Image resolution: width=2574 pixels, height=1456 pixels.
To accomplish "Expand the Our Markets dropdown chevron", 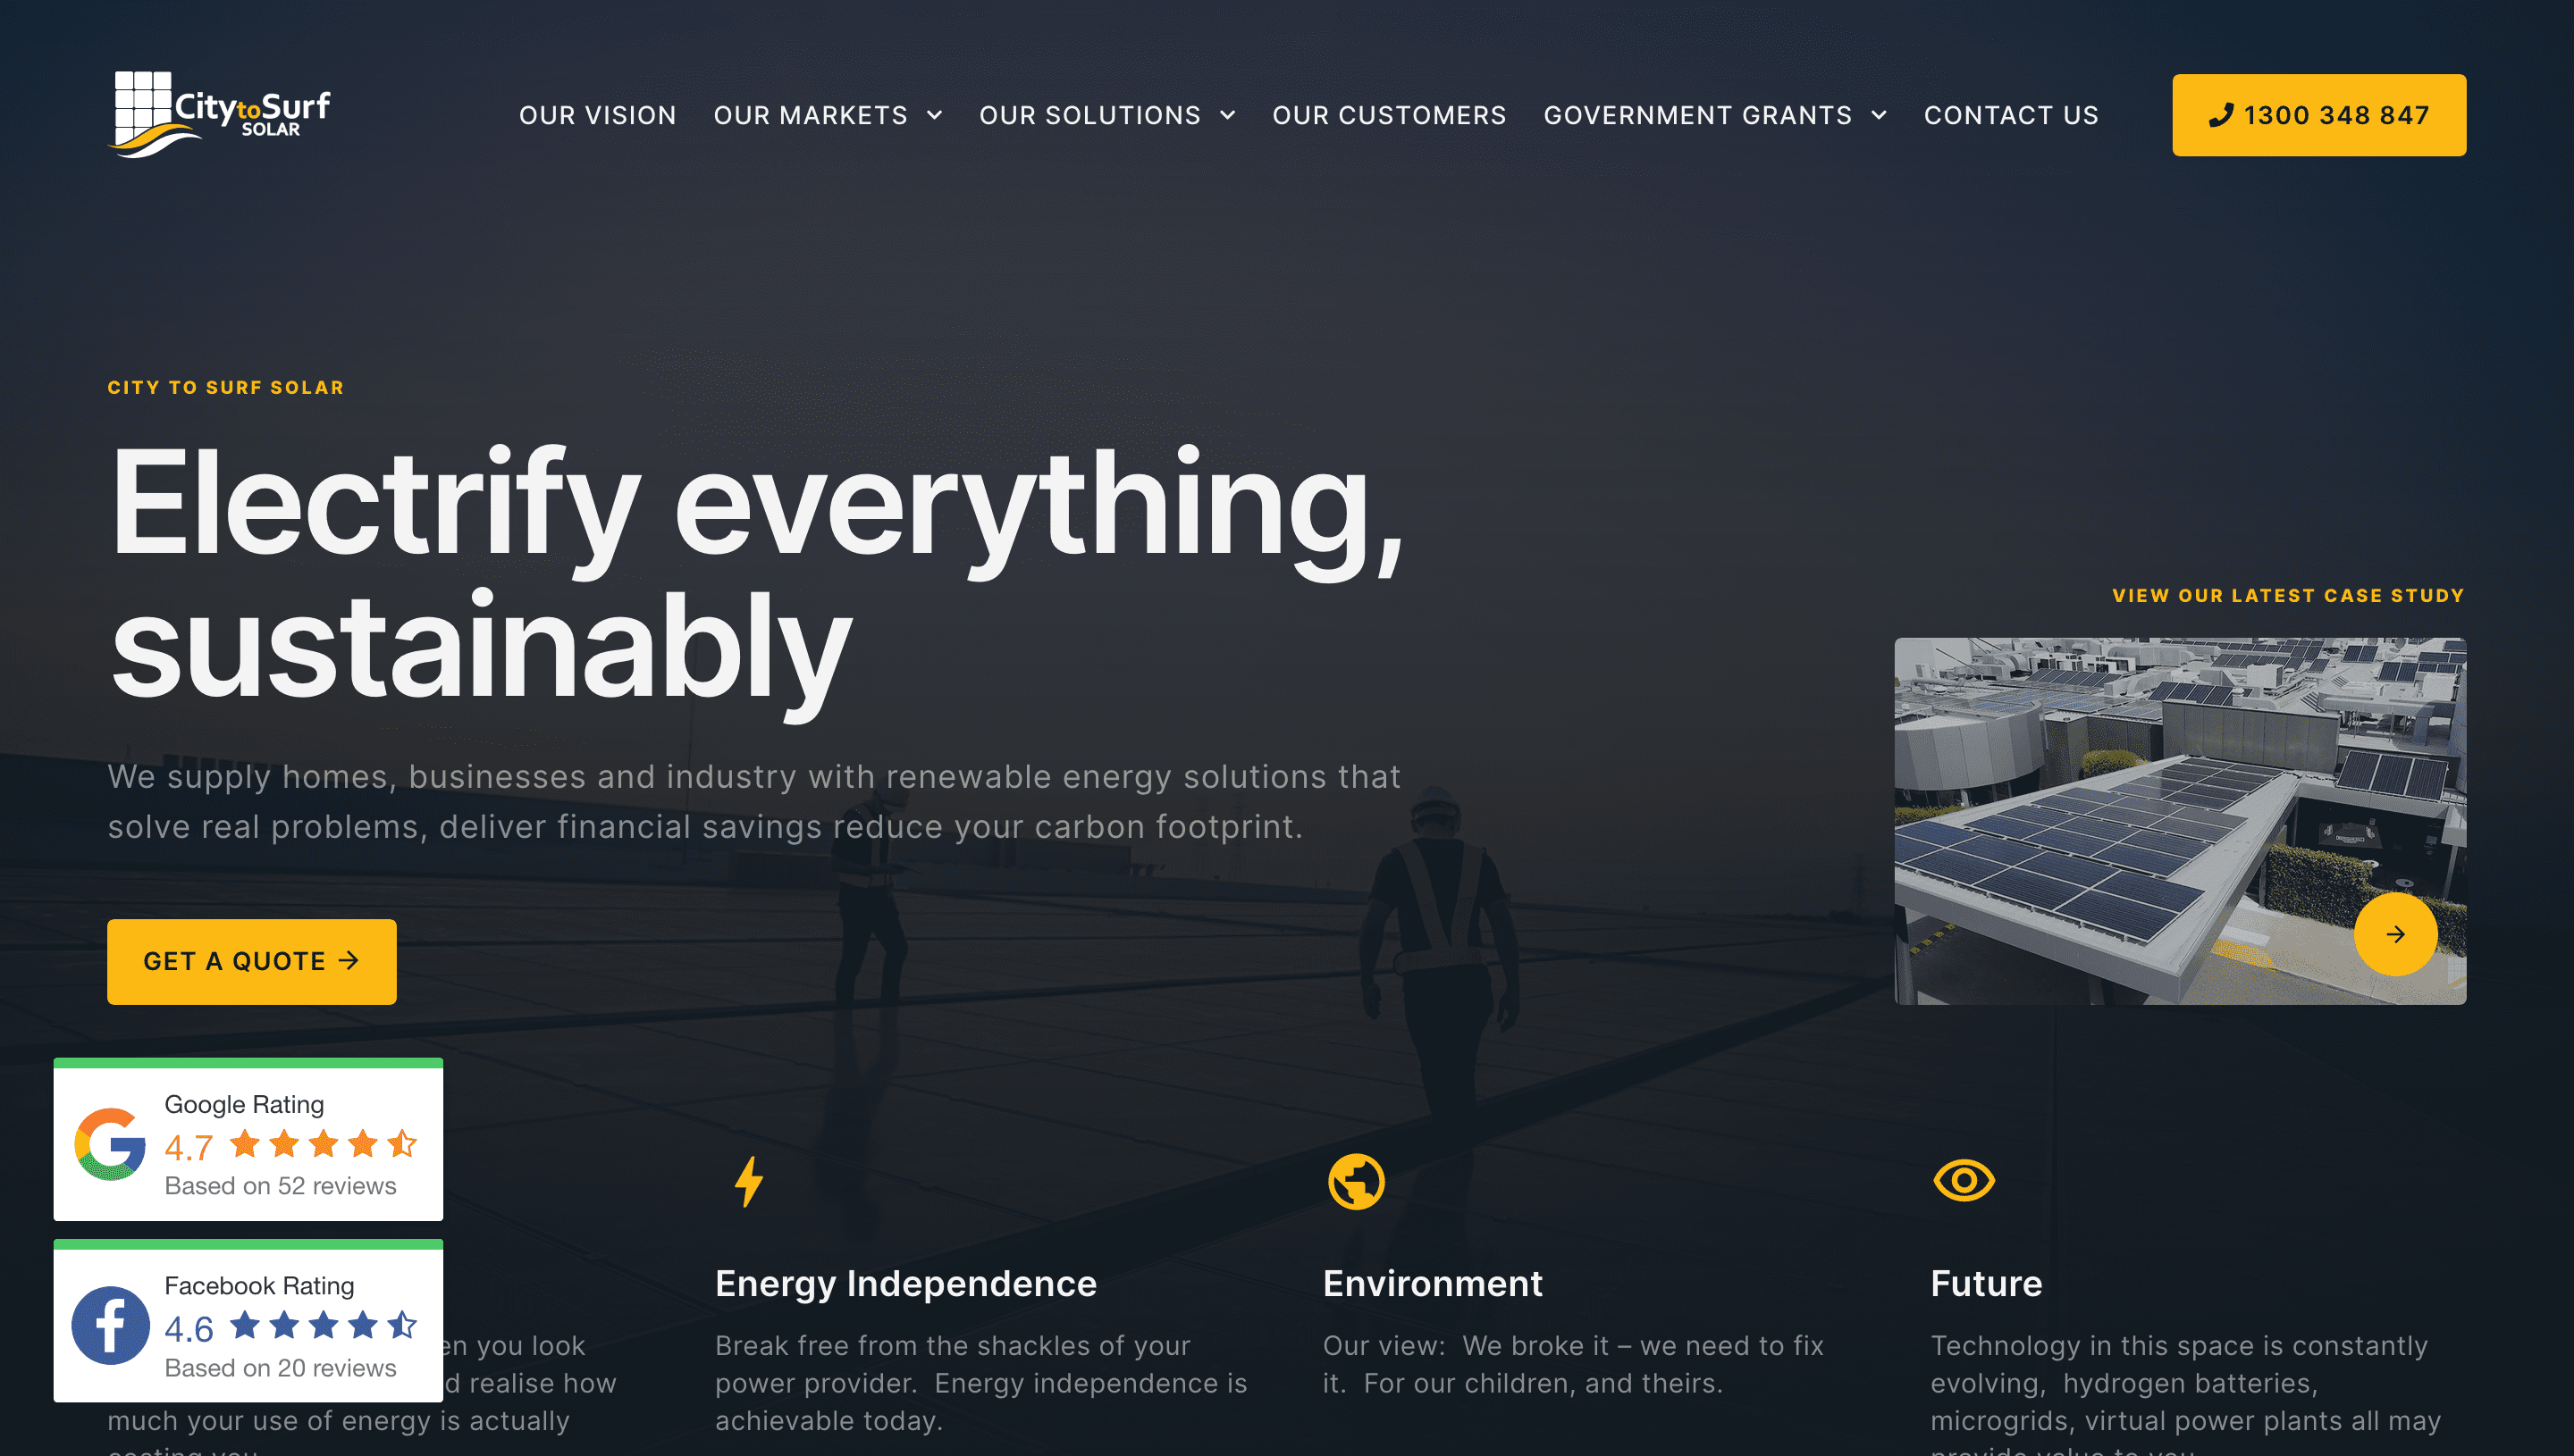I will [934, 115].
